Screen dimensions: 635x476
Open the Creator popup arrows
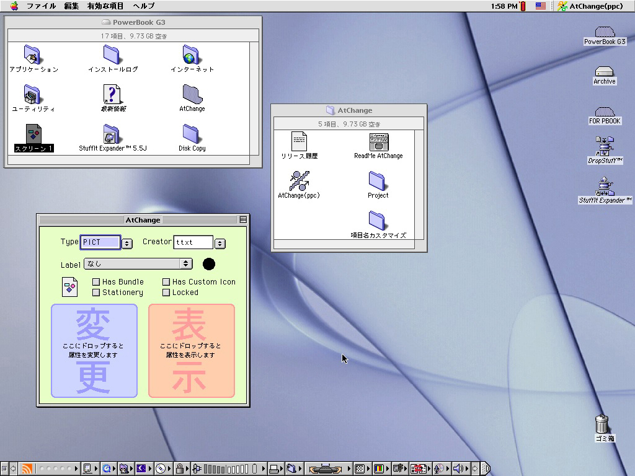coord(220,243)
